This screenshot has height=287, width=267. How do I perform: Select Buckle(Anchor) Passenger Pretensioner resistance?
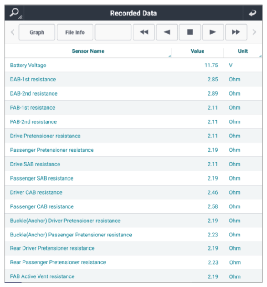pyautogui.click(x=133, y=235)
